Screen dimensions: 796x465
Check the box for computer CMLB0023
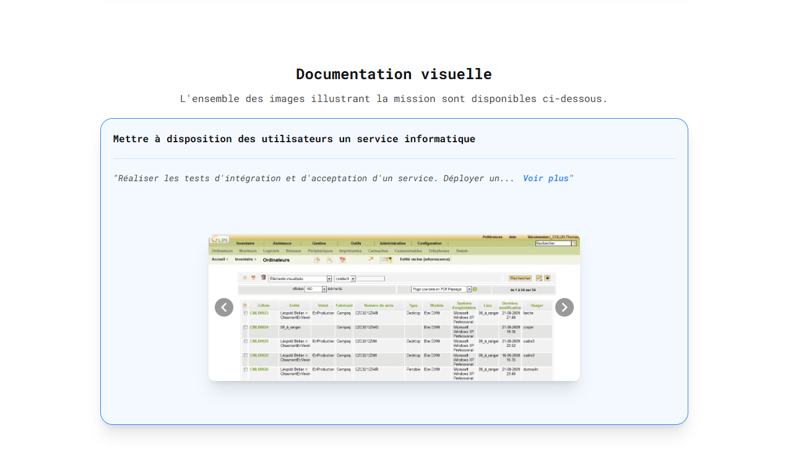coord(245,314)
